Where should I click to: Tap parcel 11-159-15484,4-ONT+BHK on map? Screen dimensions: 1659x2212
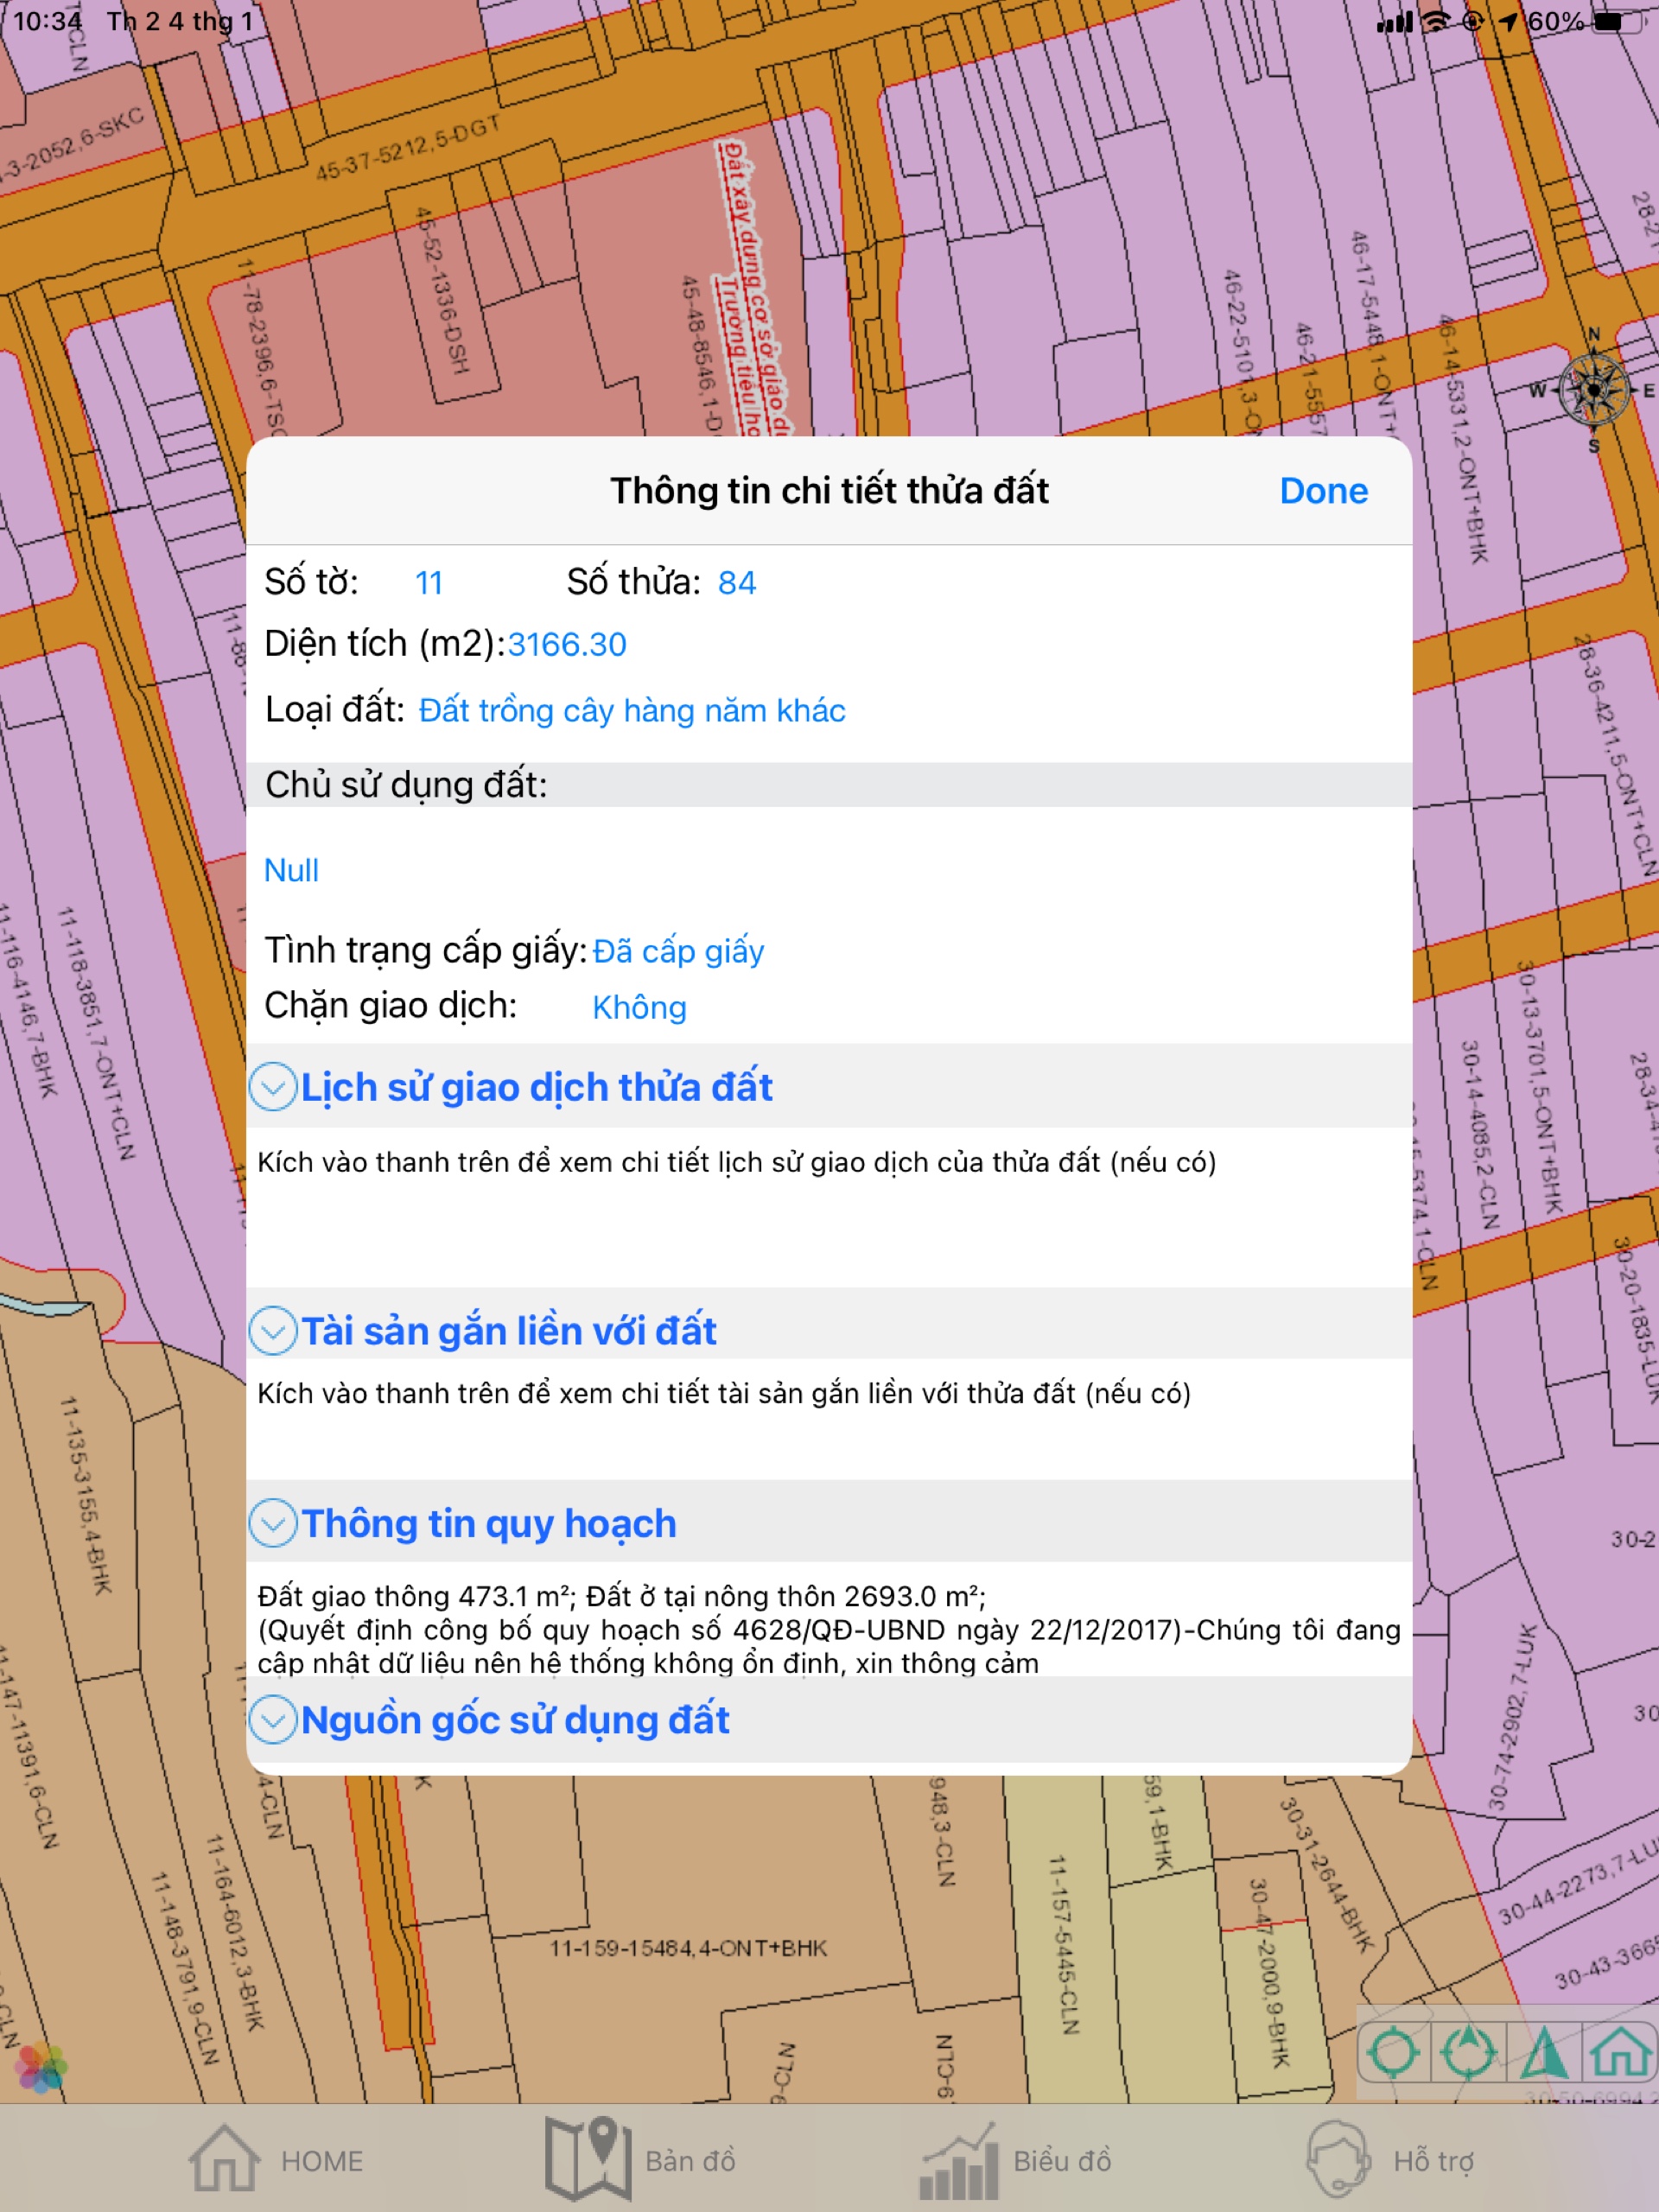[x=688, y=1948]
